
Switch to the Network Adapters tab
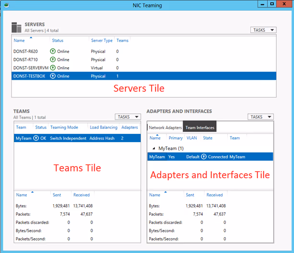(165, 128)
